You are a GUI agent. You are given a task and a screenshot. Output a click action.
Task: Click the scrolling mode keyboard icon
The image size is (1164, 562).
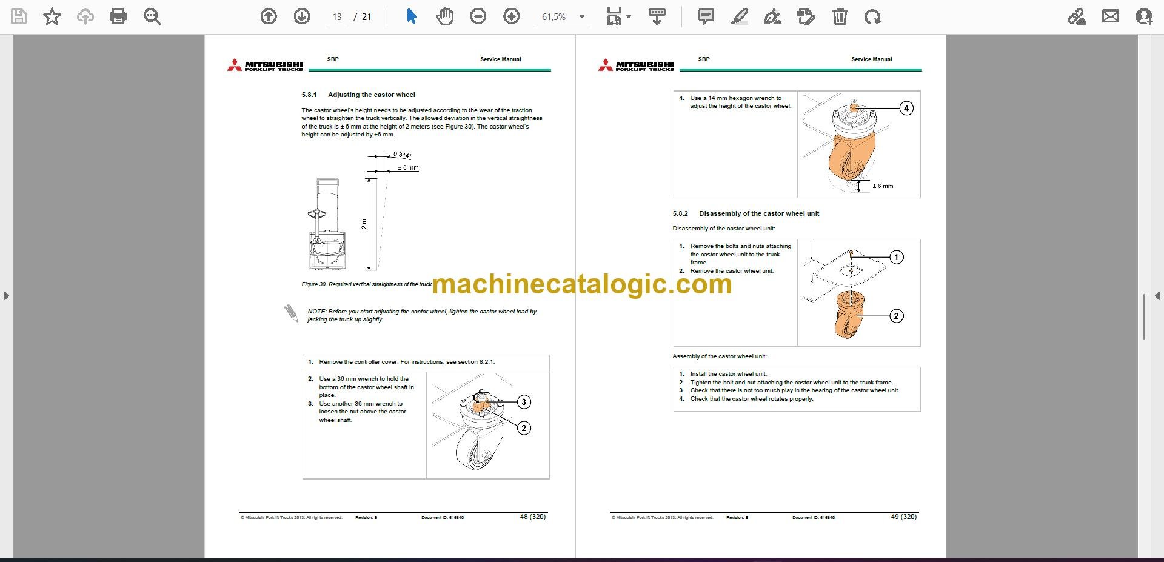(x=657, y=16)
